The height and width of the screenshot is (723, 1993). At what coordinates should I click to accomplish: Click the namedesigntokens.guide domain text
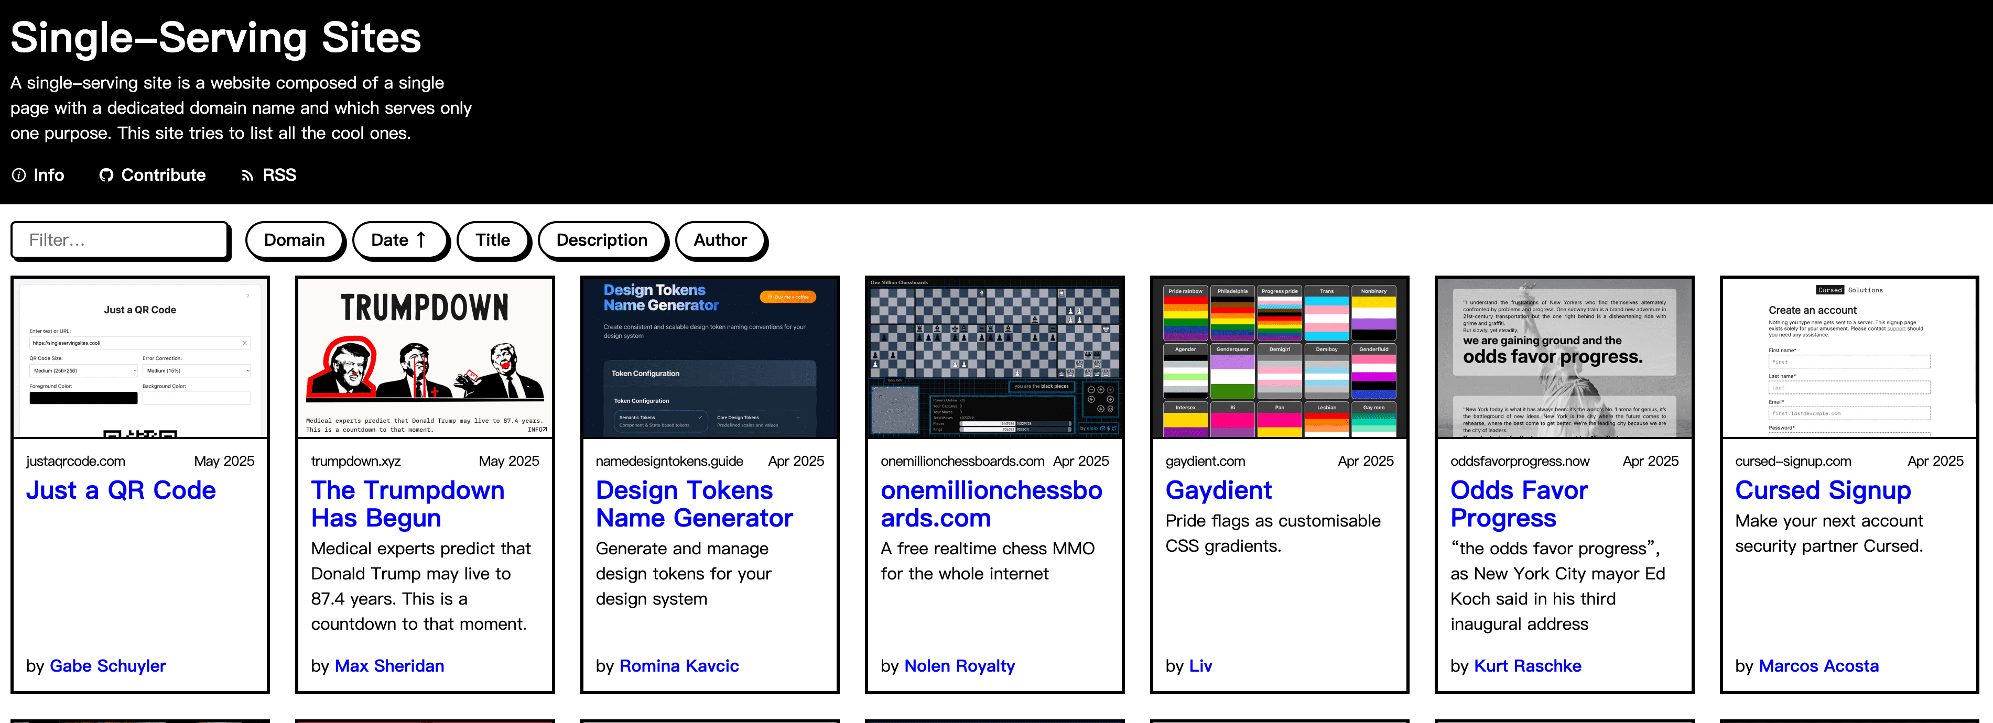(669, 461)
